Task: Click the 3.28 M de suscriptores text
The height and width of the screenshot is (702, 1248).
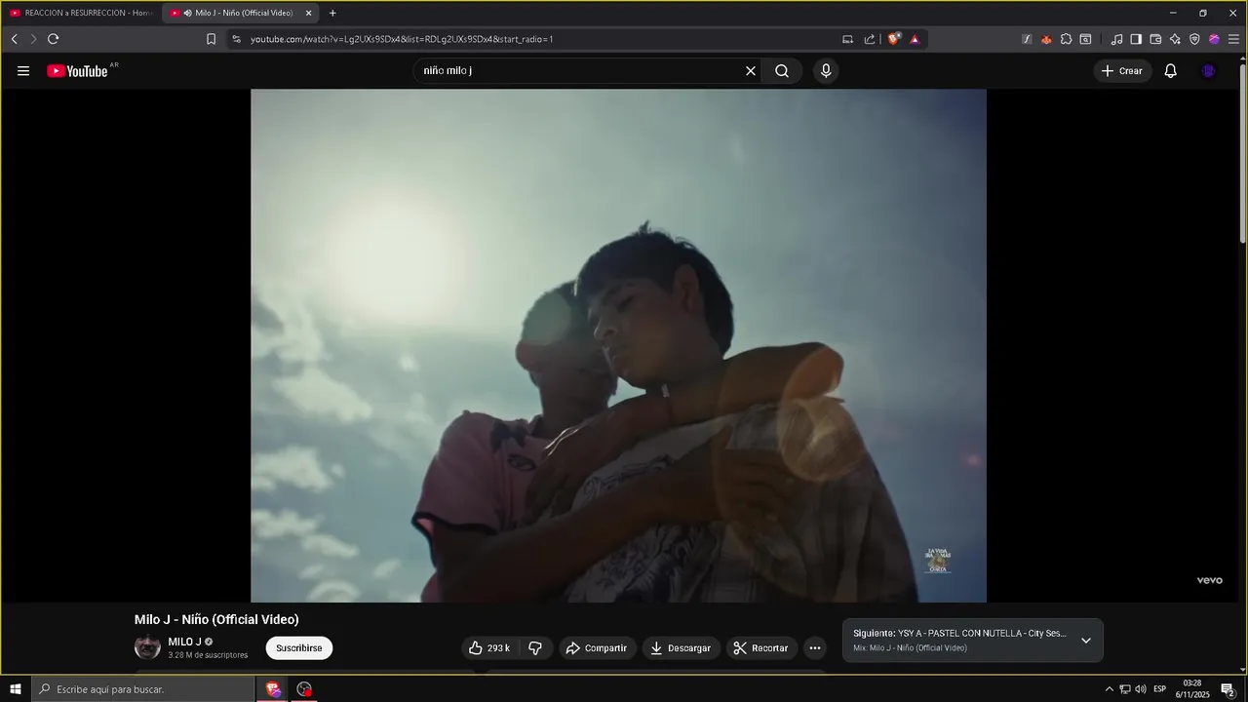Action: (x=208, y=655)
